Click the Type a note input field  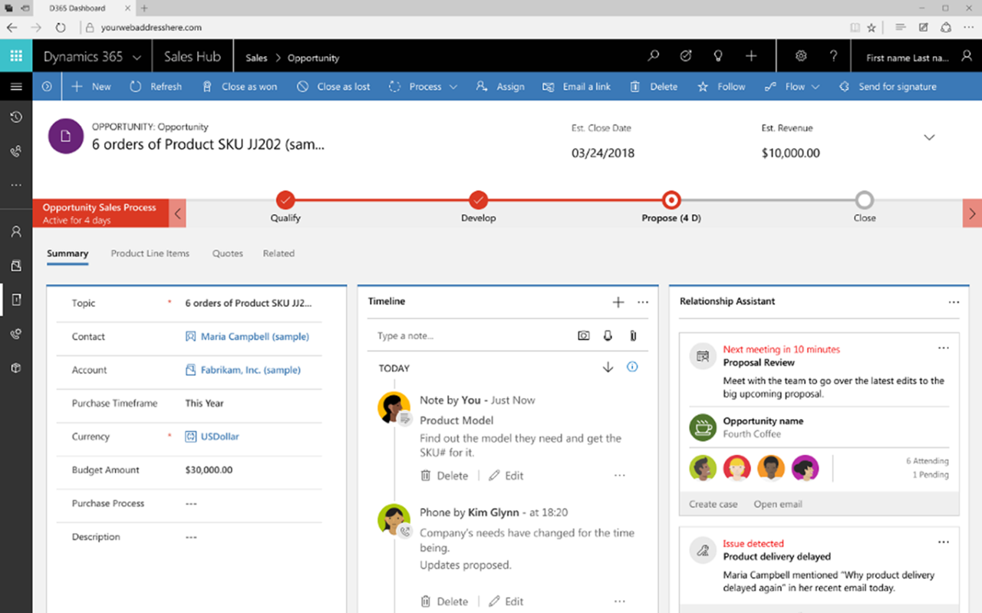pos(468,336)
